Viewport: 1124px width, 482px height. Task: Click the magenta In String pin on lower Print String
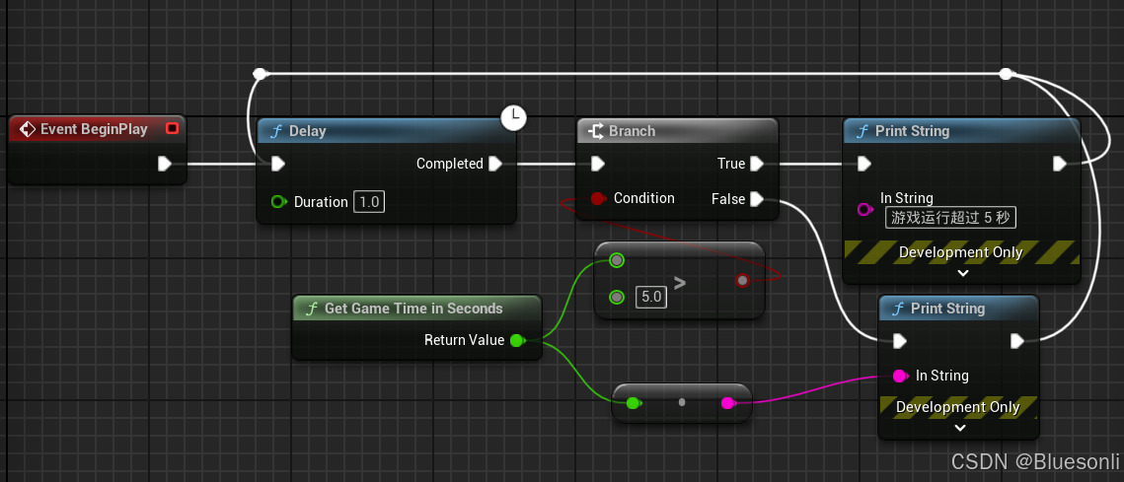[x=899, y=376]
